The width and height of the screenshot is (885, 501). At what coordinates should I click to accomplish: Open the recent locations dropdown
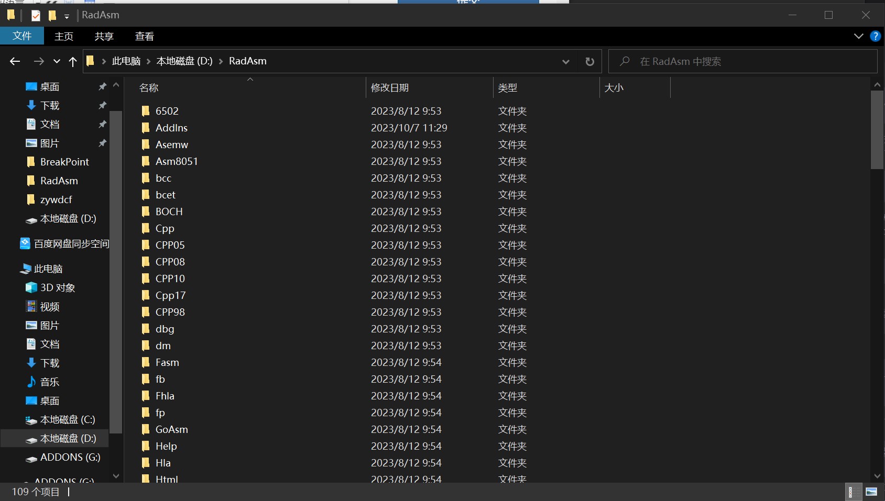(x=57, y=61)
